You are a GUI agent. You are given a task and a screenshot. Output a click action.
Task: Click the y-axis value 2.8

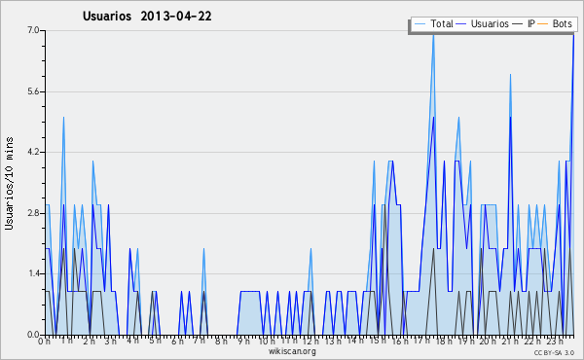[x=33, y=213]
